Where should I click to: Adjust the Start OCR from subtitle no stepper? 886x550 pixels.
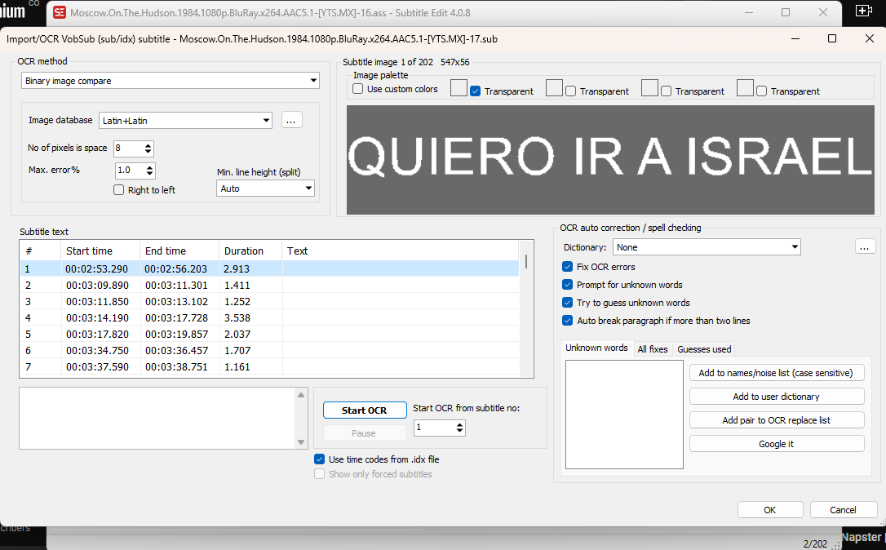tap(459, 428)
